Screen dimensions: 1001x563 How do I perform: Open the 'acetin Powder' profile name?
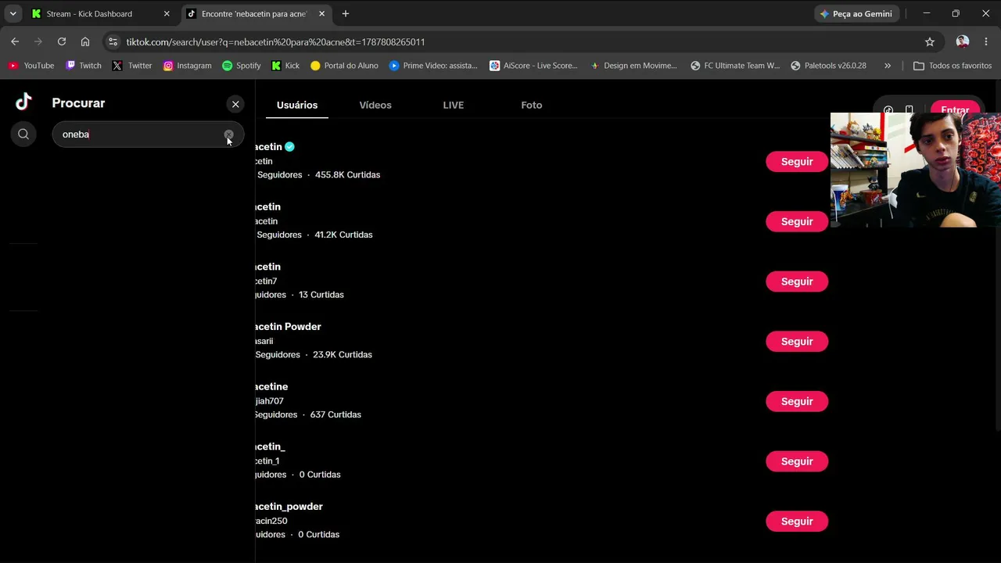(x=288, y=327)
